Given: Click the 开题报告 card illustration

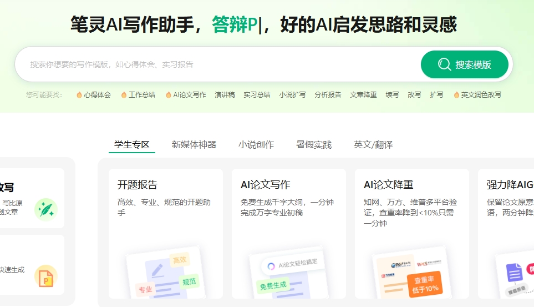Looking at the screenshot, I should pyautogui.click(x=165, y=272).
